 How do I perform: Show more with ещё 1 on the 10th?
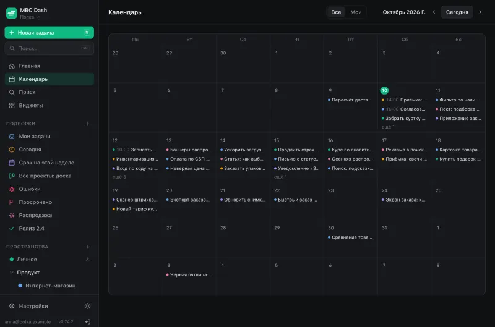tap(388, 127)
